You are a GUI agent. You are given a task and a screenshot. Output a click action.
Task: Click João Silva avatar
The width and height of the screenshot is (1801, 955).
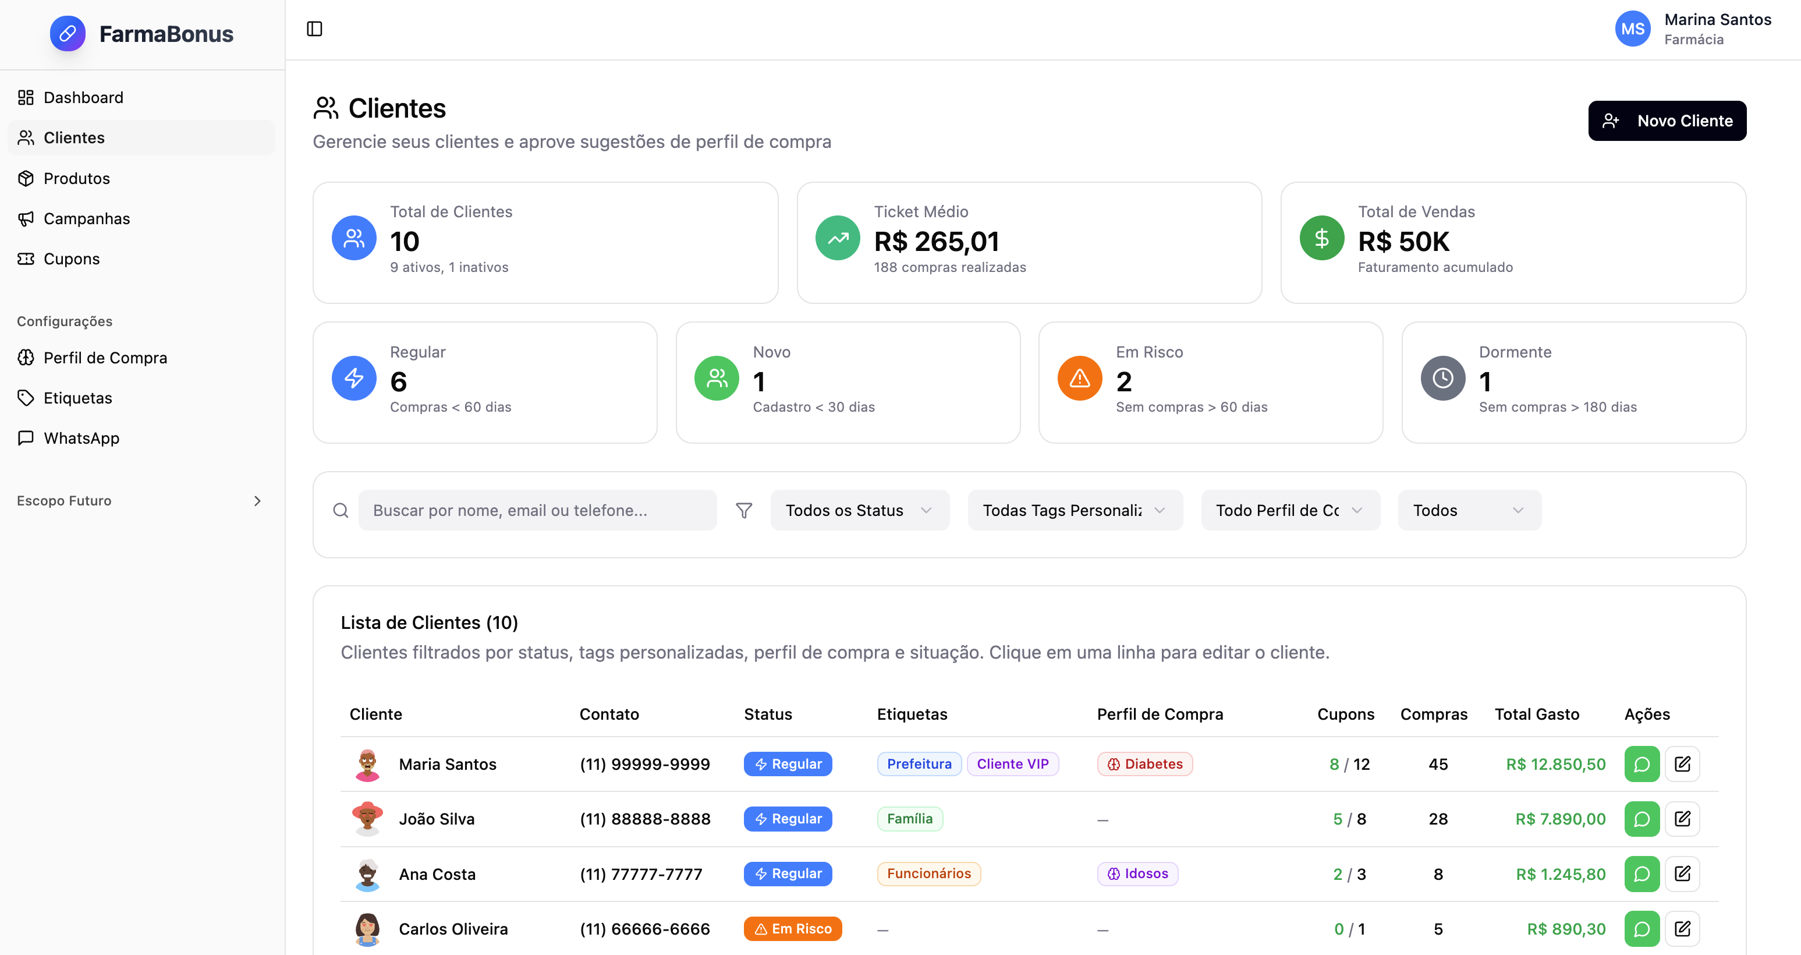click(367, 819)
